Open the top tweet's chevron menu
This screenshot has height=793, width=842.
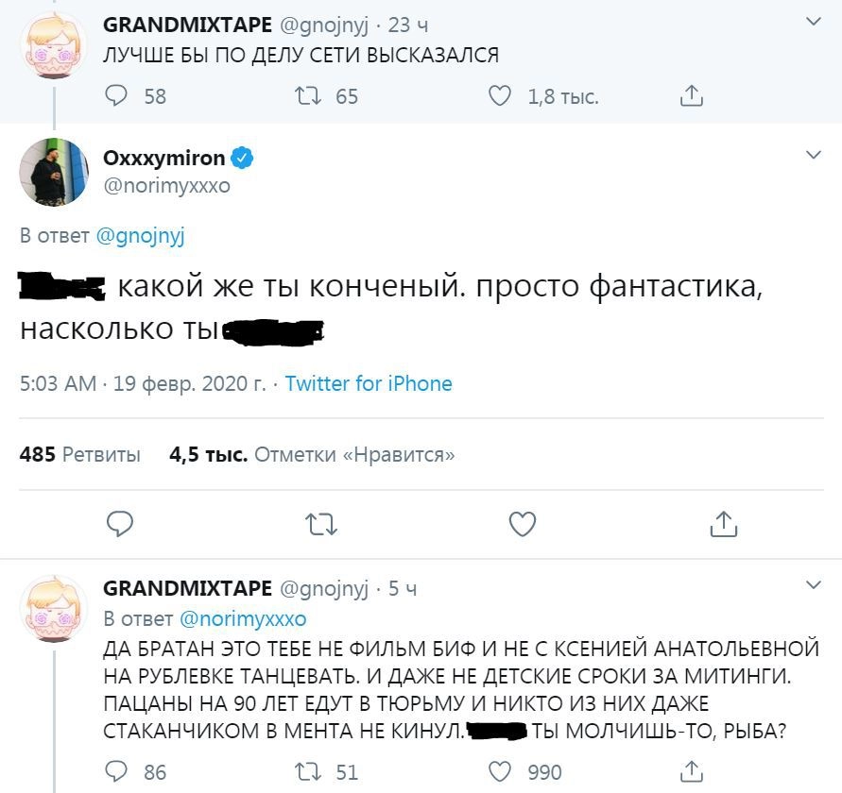click(813, 21)
